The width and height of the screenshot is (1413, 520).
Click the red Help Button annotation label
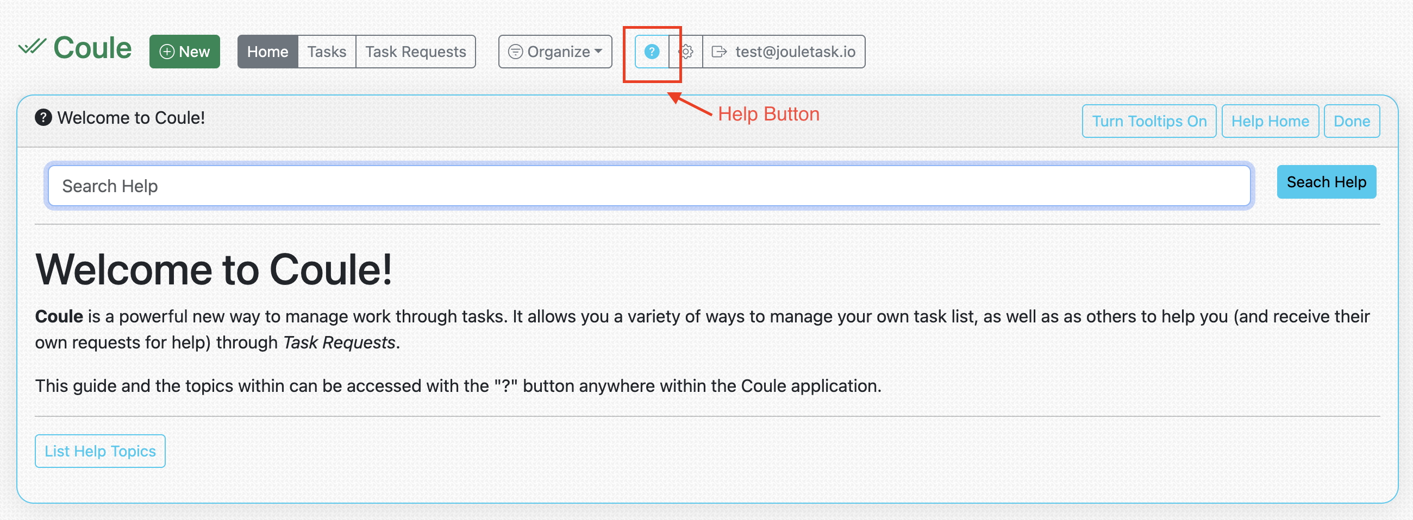[x=768, y=114]
